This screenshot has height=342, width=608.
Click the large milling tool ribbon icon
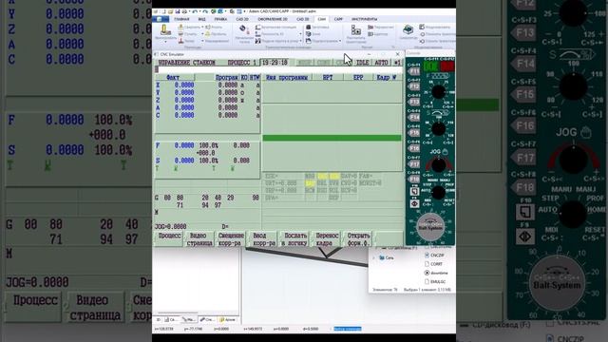165,29
